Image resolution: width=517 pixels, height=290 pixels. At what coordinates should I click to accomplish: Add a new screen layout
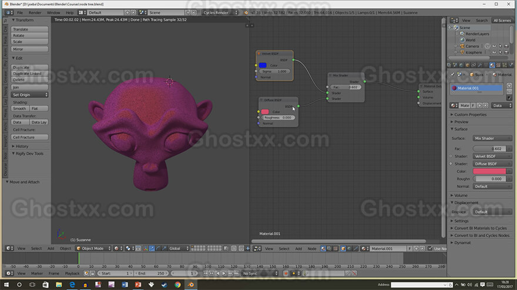pyautogui.click(x=127, y=12)
